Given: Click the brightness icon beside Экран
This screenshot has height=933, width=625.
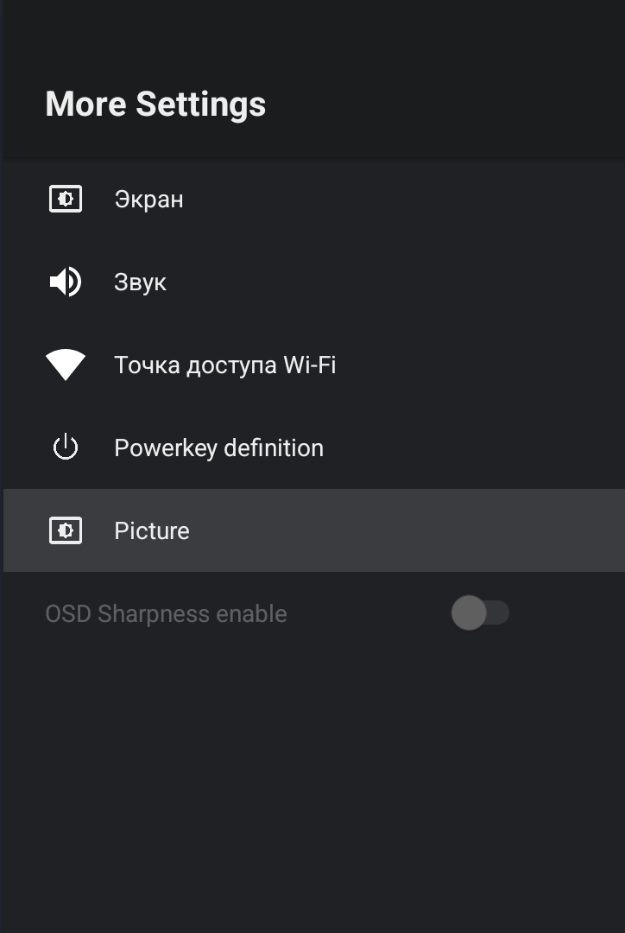Looking at the screenshot, I should coord(66,200).
